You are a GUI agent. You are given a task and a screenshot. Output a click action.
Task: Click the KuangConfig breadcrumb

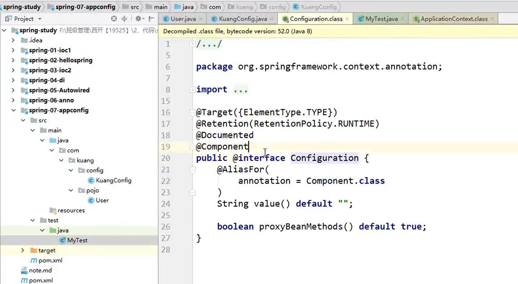click(x=315, y=7)
